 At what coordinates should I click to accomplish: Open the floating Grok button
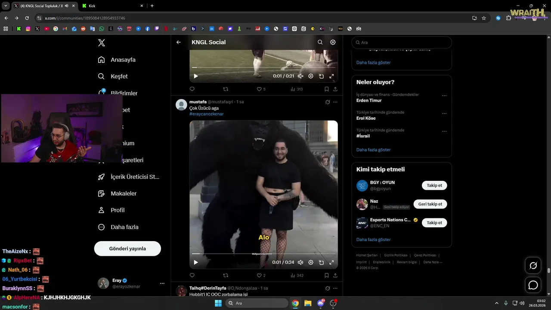[533, 266]
